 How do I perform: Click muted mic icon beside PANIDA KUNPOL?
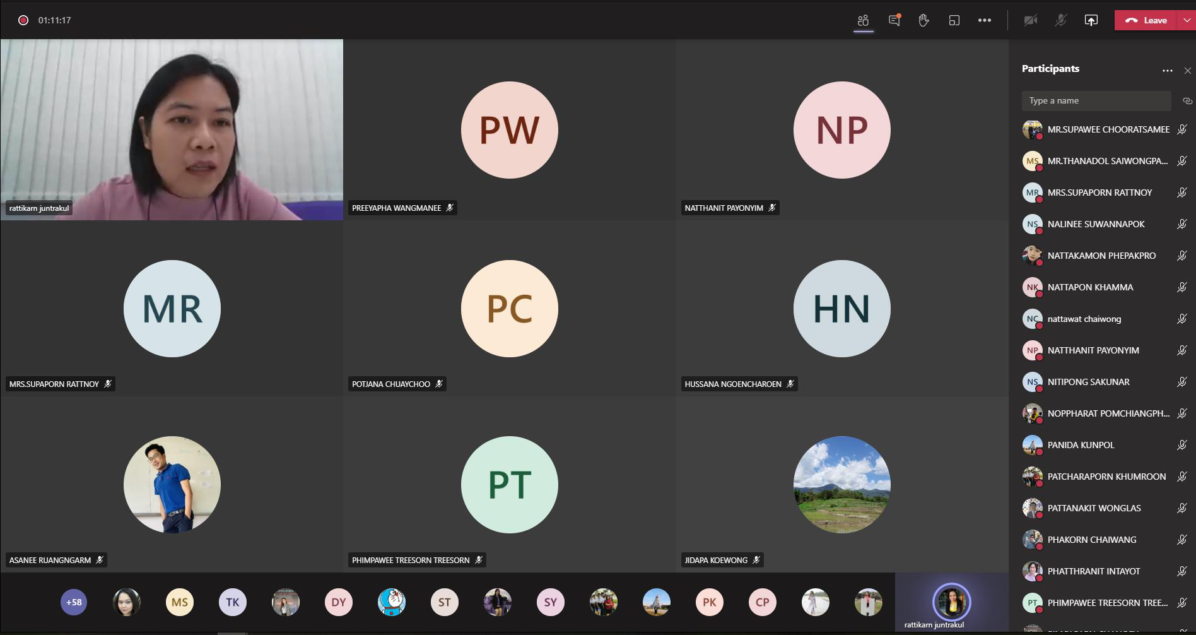1182,445
